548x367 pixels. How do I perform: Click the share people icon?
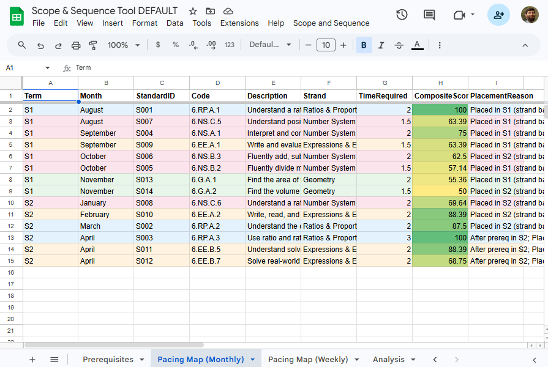pyautogui.click(x=498, y=15)
